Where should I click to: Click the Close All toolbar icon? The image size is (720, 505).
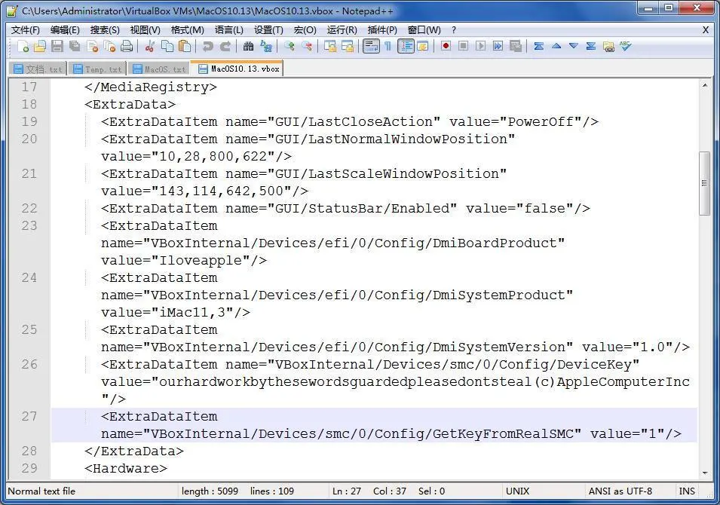109,47
